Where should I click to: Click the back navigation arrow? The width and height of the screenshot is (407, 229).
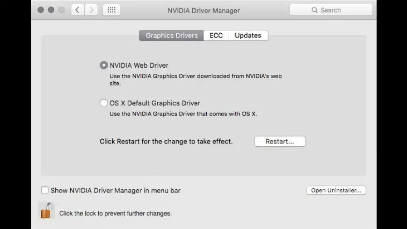pos(78,10)
